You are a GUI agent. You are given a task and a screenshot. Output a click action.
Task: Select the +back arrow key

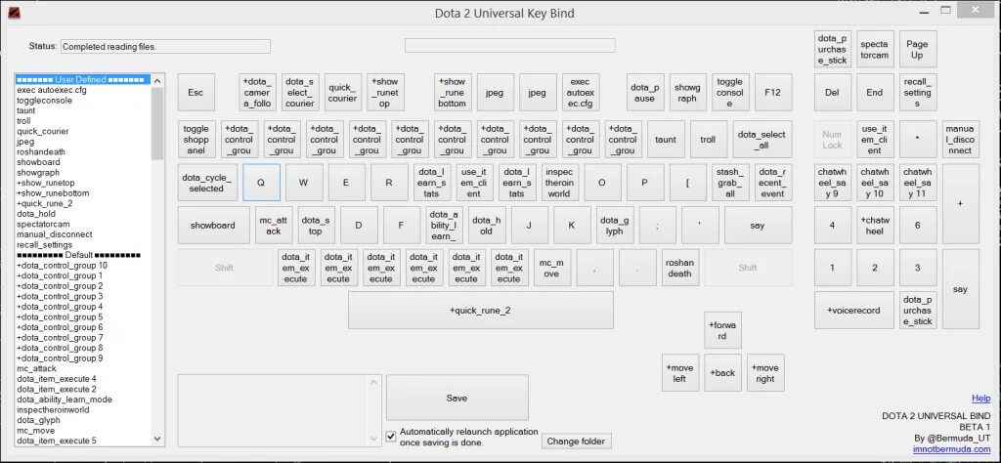pos(722,373)
